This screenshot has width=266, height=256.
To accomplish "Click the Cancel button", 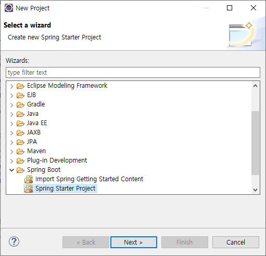I will pyautogui.click(x=236, y=242).
